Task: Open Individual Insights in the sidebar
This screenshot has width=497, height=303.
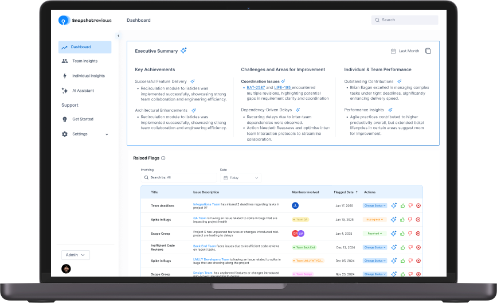Action: (x=83, y=76)
